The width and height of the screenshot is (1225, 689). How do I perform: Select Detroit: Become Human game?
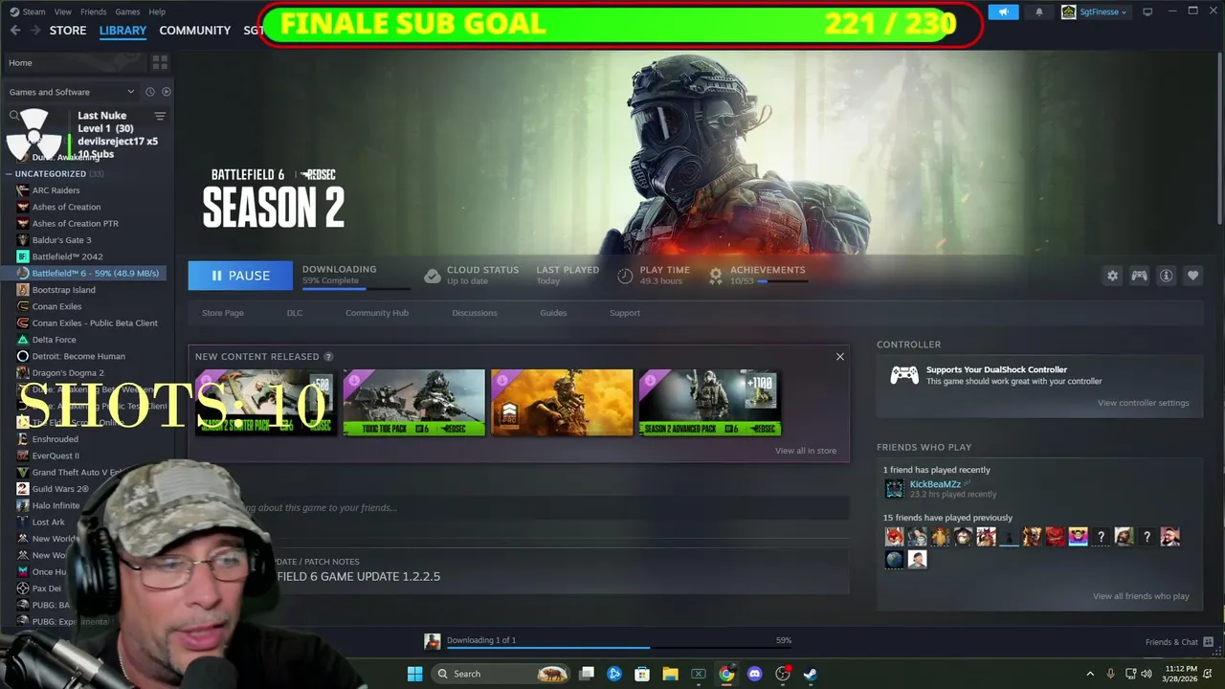point(78,356)
